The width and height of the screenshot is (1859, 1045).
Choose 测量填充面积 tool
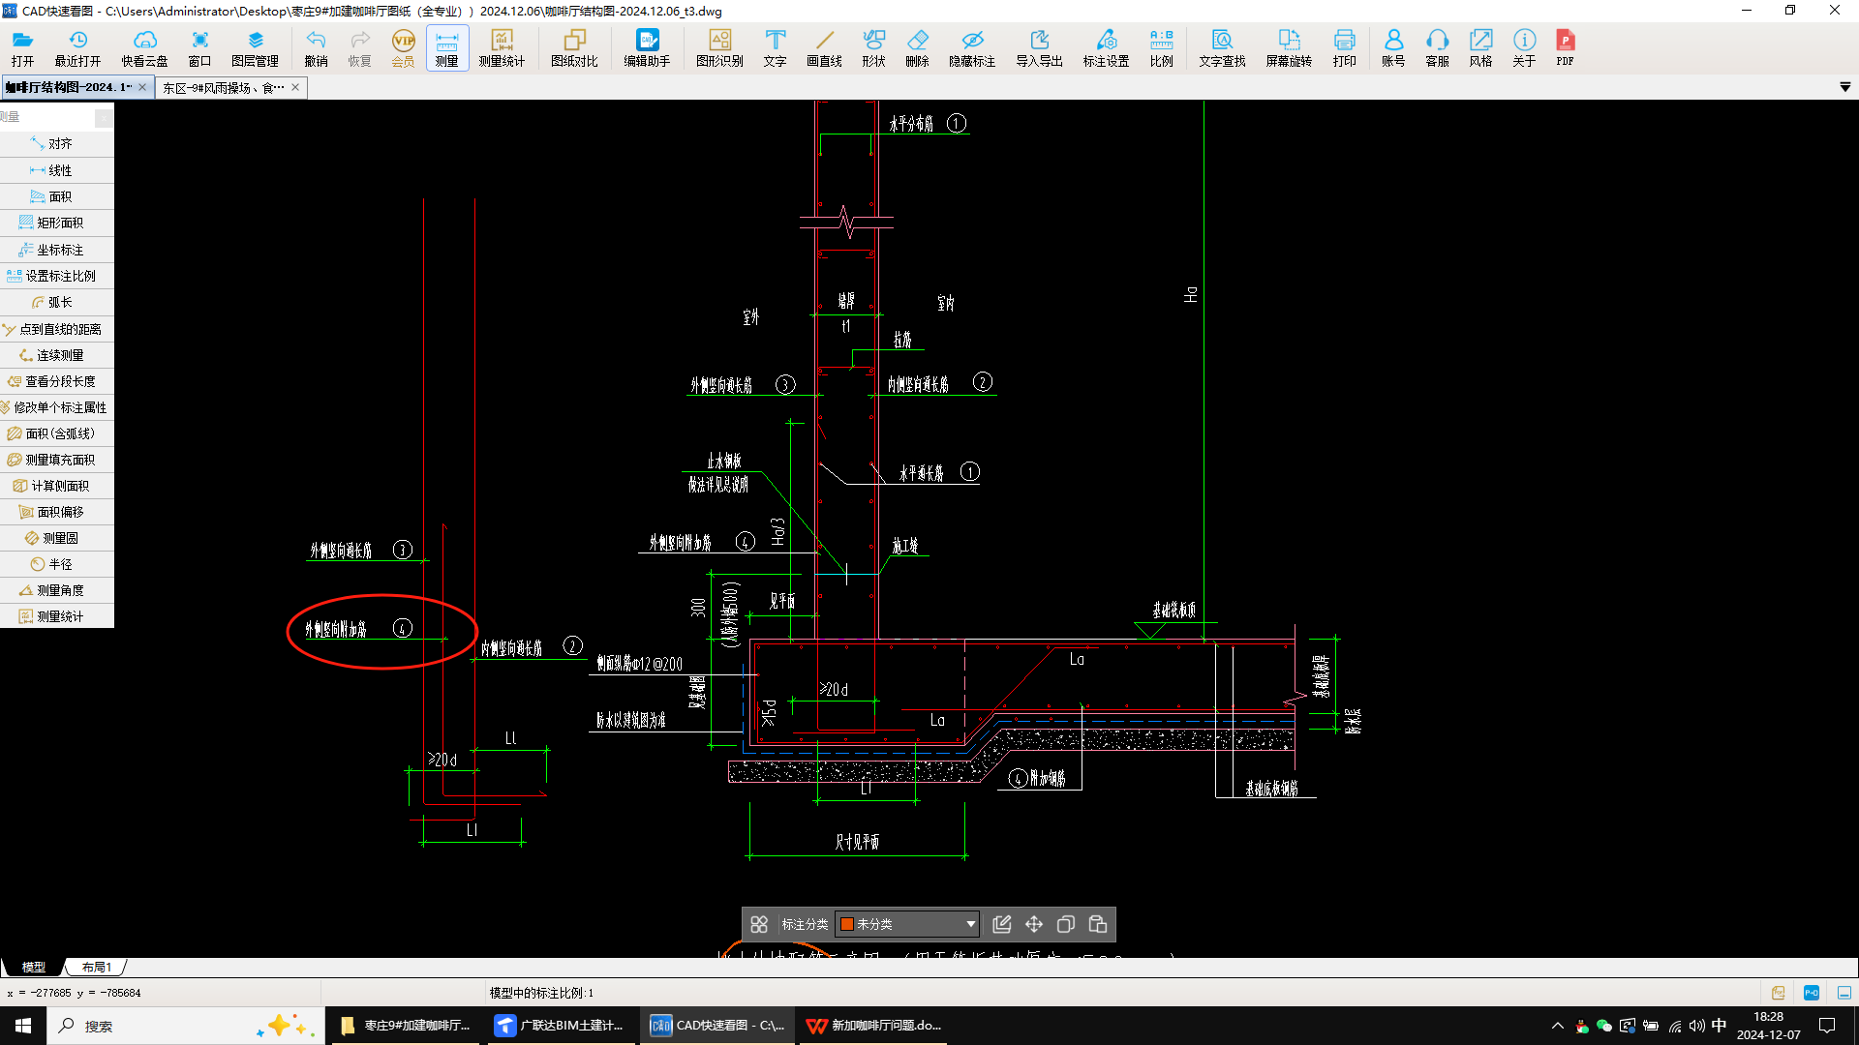57,460
